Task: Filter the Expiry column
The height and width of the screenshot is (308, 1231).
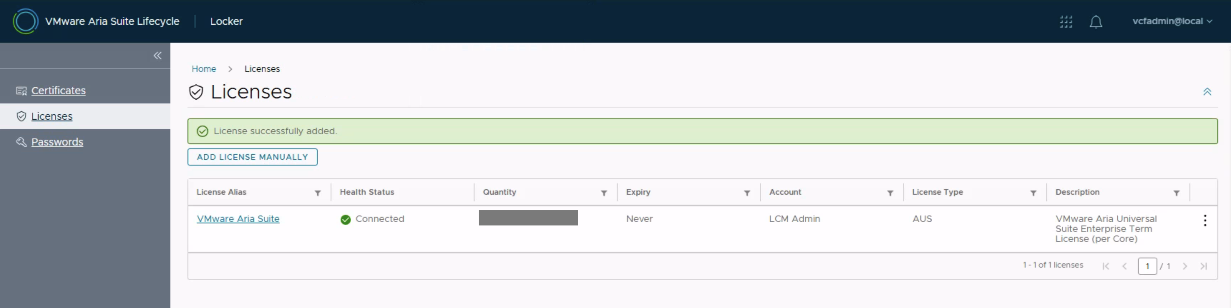Action: (x=746, y=193)
